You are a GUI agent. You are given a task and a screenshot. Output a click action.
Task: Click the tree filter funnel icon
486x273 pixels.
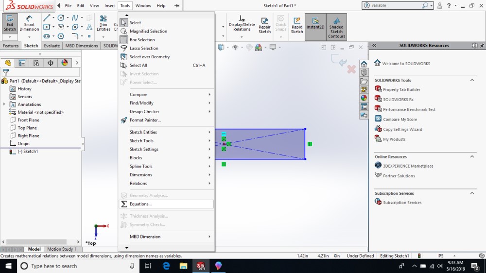(5, 72)
